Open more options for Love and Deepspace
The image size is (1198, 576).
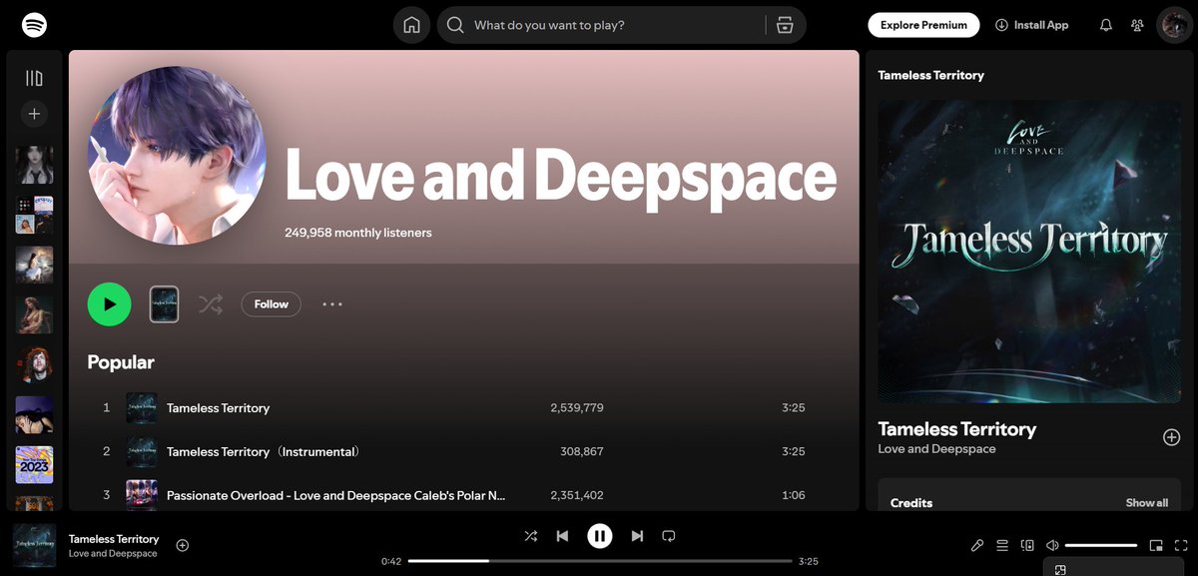pyautogui.click(x=332, y=304)
